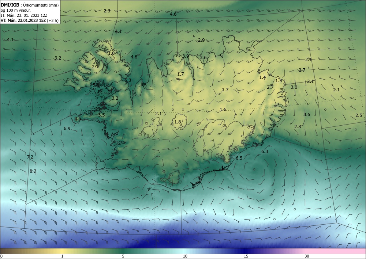Click the 6.3 value on the map
The image size is (366, 259).
pos(265,152)
